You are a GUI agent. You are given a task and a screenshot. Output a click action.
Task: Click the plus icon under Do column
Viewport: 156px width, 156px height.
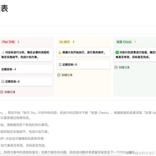pos(59,75)
